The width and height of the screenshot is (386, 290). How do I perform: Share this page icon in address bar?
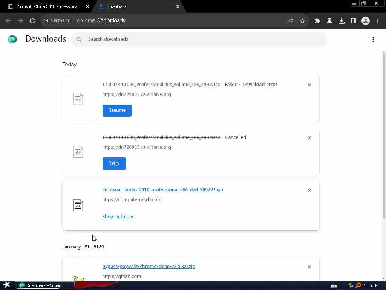[x=290, y=21]
